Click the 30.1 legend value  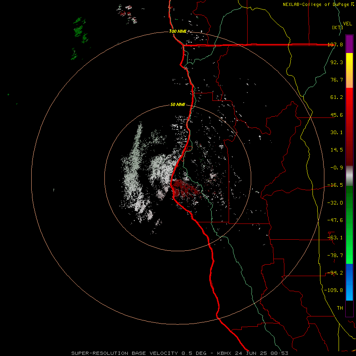337,133
